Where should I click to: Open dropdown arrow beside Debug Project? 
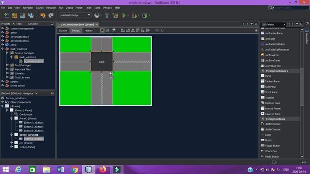[139, 15]
